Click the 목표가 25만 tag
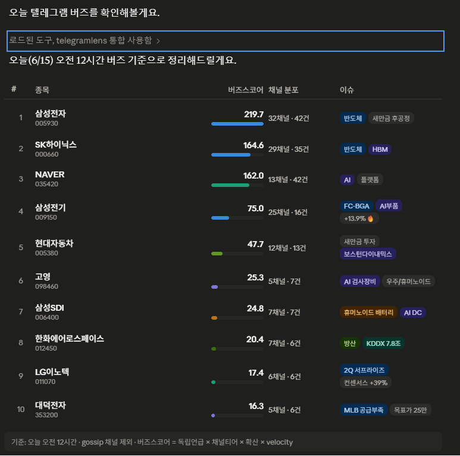Image resolution: width=460 pixels, height=456 pixels. point(411,410)
